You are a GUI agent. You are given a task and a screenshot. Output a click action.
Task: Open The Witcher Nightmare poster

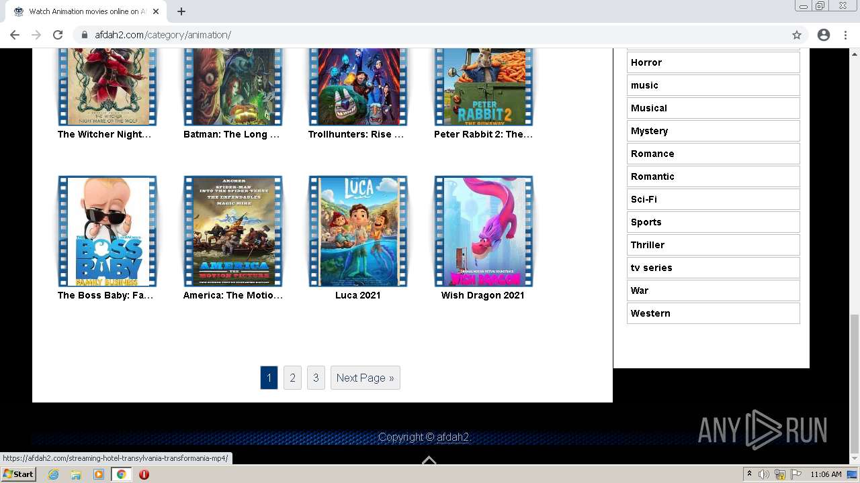[107, 87]
